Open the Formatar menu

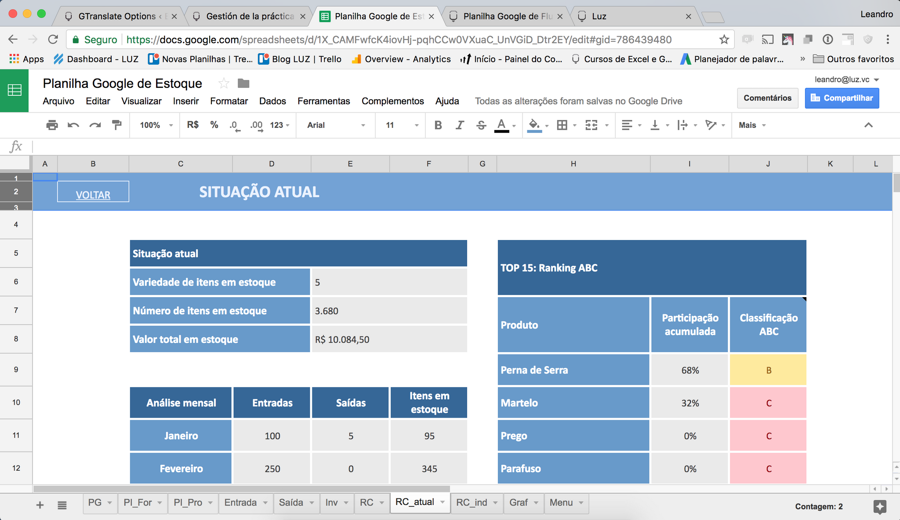pos(229,101)
